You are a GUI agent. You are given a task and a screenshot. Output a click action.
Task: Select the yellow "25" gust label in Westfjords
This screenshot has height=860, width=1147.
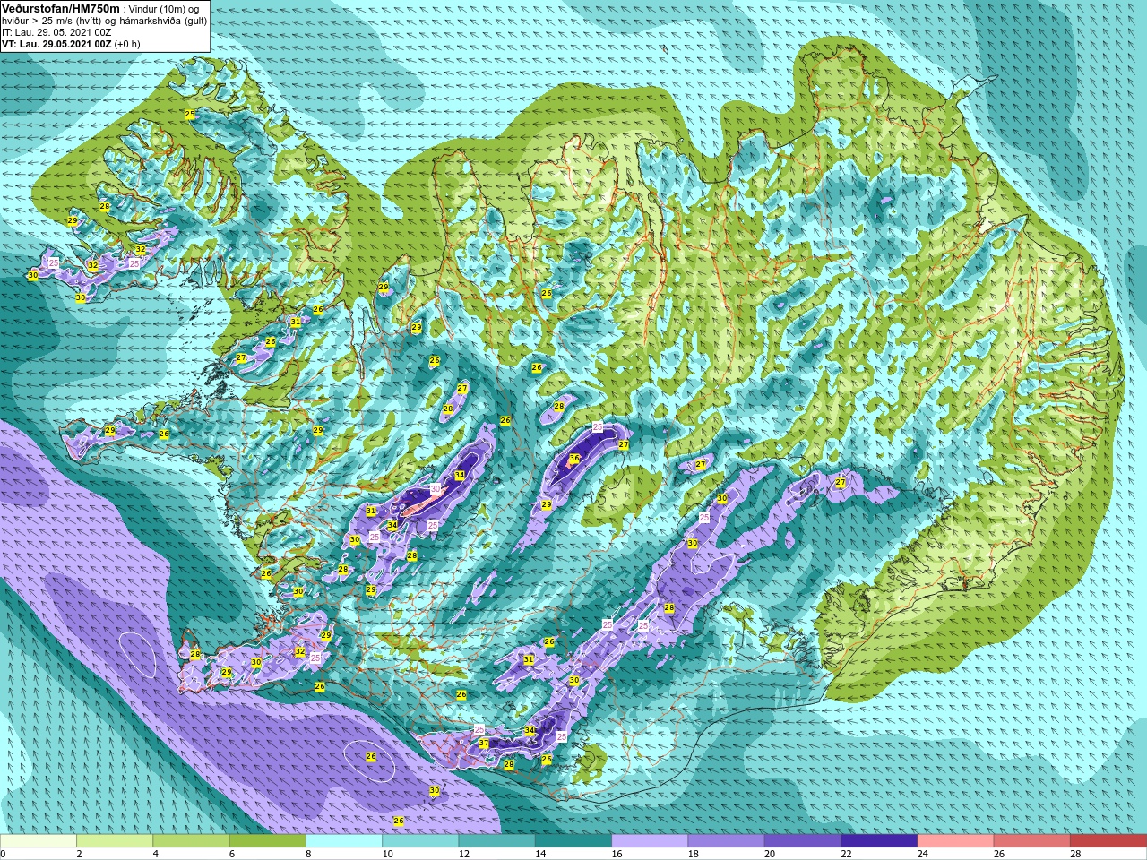coord(189,114)
